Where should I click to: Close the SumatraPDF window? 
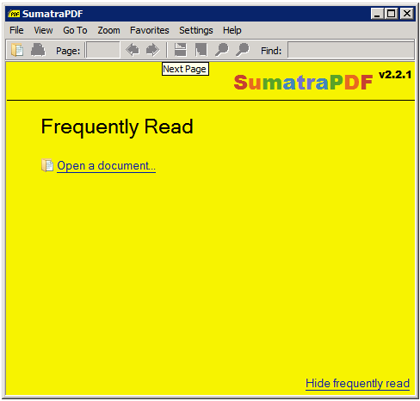[407, 14]
